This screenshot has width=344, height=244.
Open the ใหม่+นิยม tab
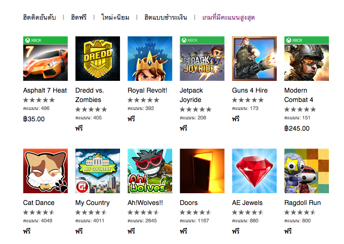coord(115,17)
